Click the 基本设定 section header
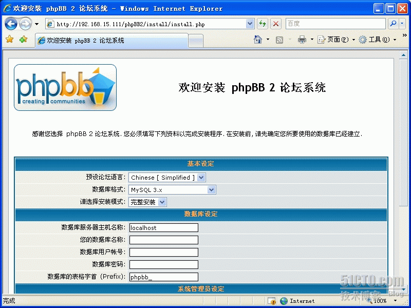Viewport: 411px width, 308px height. coord(201,164)
